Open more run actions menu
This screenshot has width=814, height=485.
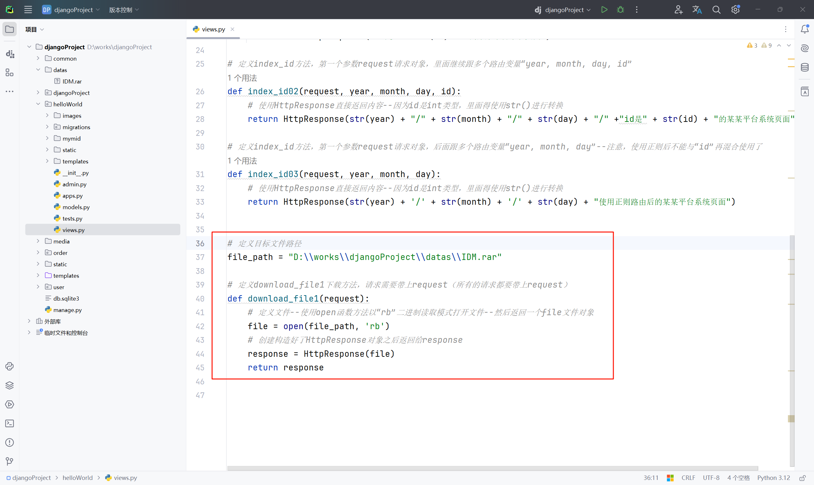pos(637,10)
